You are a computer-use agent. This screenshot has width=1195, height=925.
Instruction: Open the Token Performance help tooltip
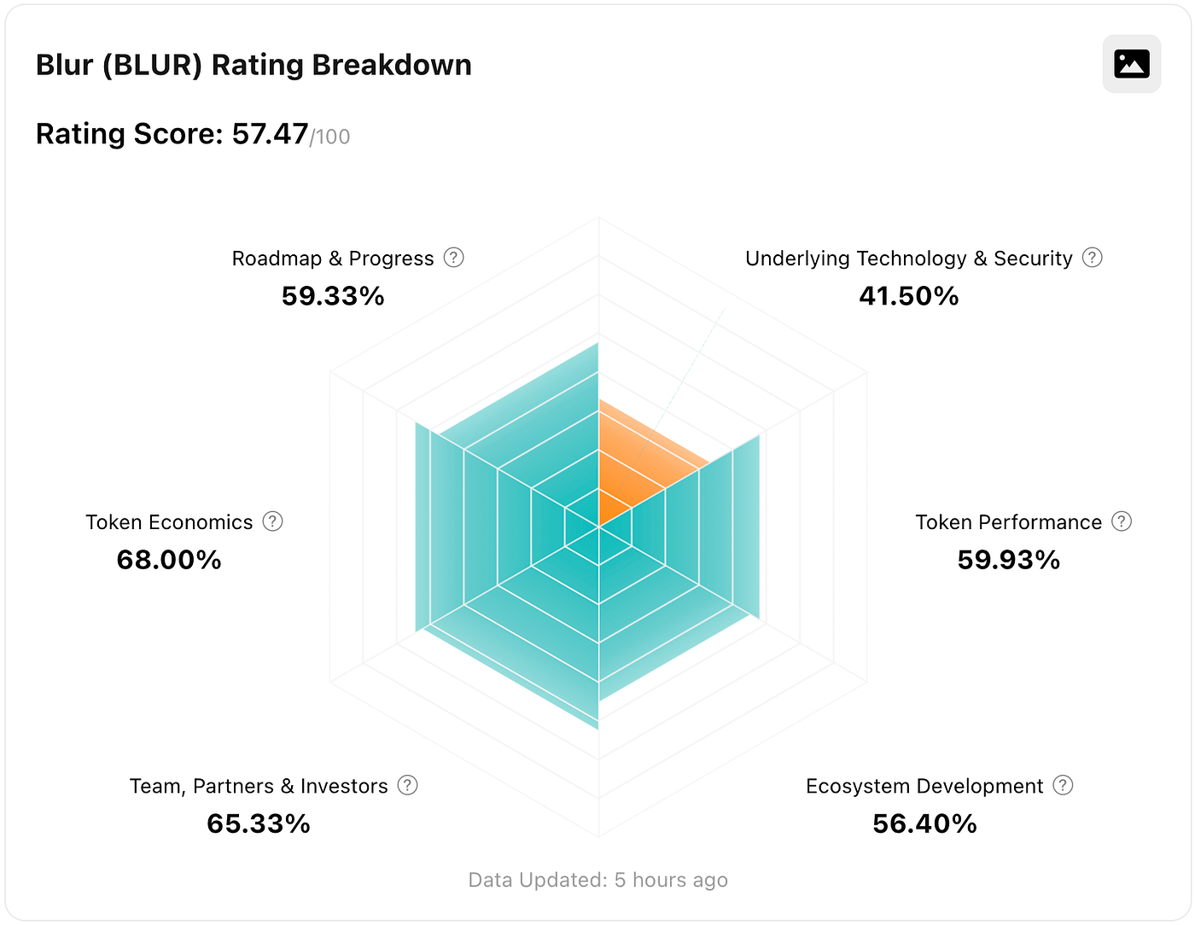click(x=1122, y=521)
